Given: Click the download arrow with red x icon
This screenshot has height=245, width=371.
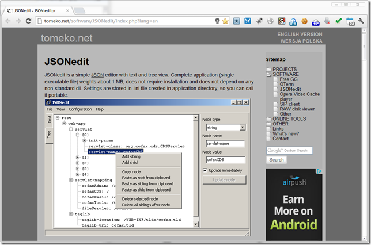Looking at the screenshot, I should (327, 21).
